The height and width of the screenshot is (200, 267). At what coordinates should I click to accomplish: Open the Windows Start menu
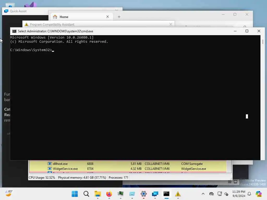click(x=75, y=194)
